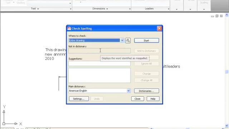This screenshot has height=129, width=229.
Task: Expand the Text ribbon panel
Action: click(35, 9)
